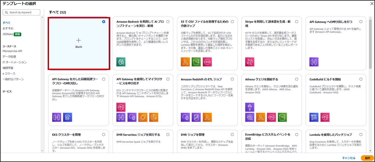The width and height of the screenshot is (375, 162).
Task: Select the Stripe invoice generation radio button
Action: [297, 22]
